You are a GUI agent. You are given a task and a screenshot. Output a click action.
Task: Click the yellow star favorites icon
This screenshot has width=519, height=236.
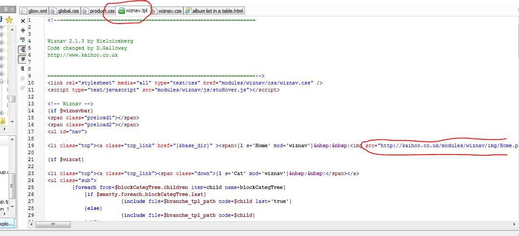(x=9, y=20)
